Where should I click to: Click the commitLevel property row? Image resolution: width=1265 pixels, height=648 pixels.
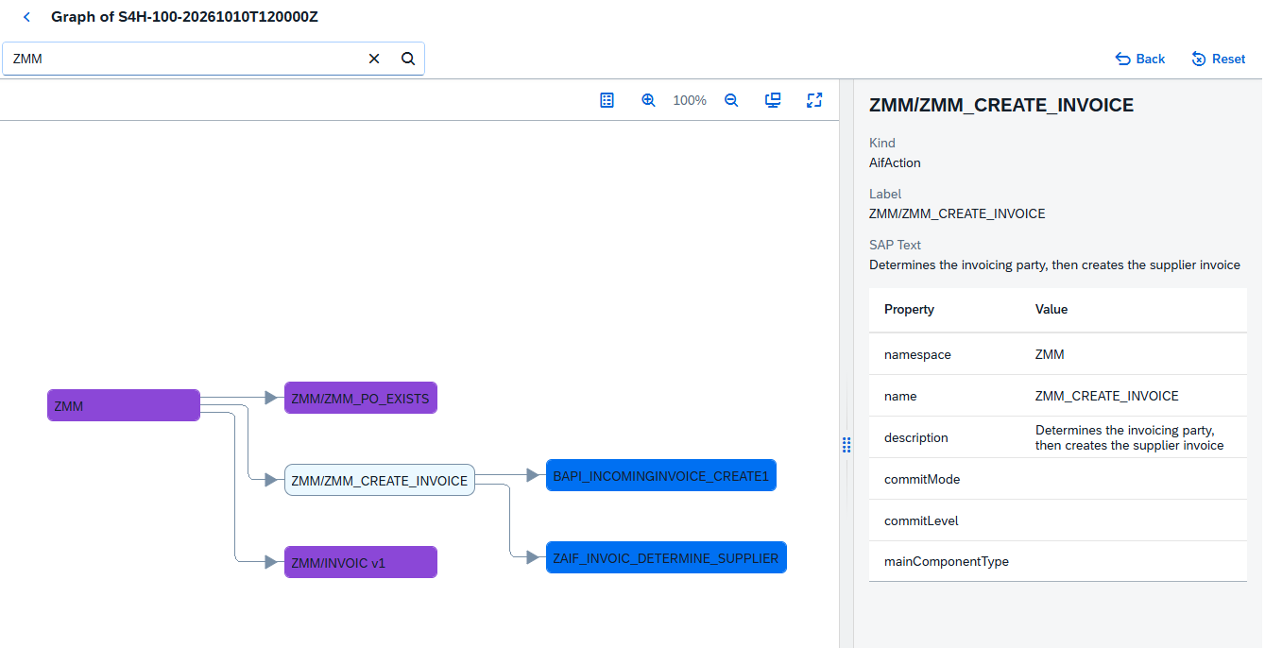point(1058,520)
